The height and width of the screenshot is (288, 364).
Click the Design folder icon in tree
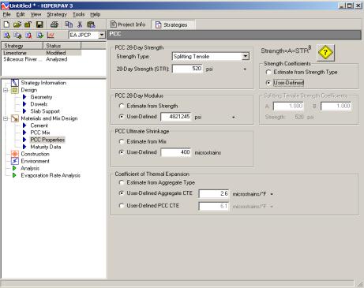15,90
